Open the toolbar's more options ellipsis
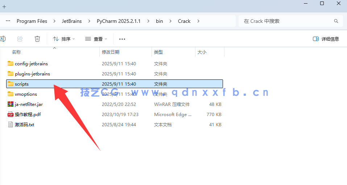347x185 pixels. coord(122,39)
